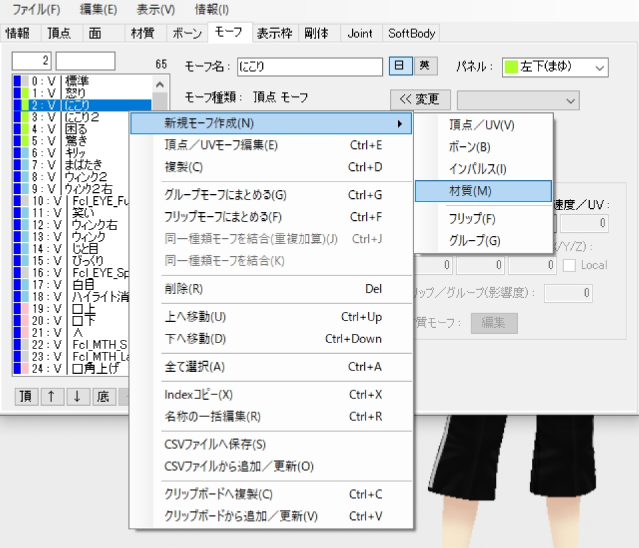Select morph row 17 白目

click(71, 285)
